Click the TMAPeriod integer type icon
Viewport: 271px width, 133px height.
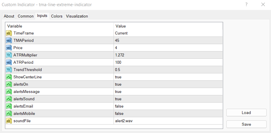tap(9, 40)
